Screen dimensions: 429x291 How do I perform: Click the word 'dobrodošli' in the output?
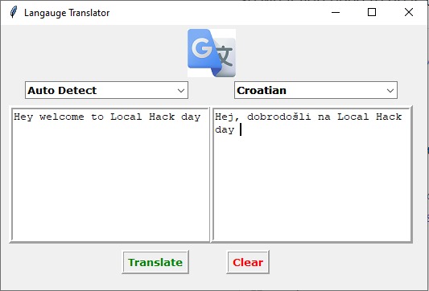tap(278, 117)
